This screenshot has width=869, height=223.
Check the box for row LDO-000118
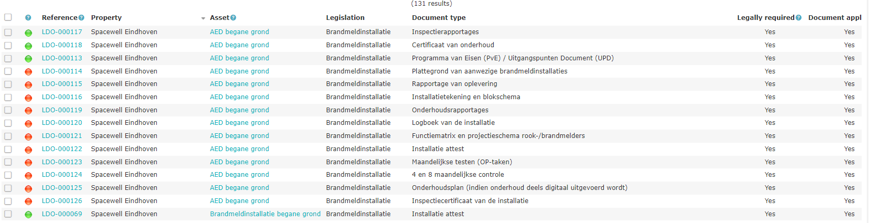coord(8,45)
